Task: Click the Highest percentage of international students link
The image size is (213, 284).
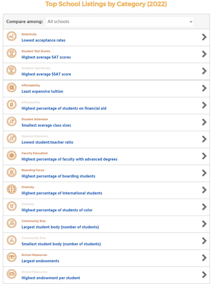Action: [x=62, y=193]
